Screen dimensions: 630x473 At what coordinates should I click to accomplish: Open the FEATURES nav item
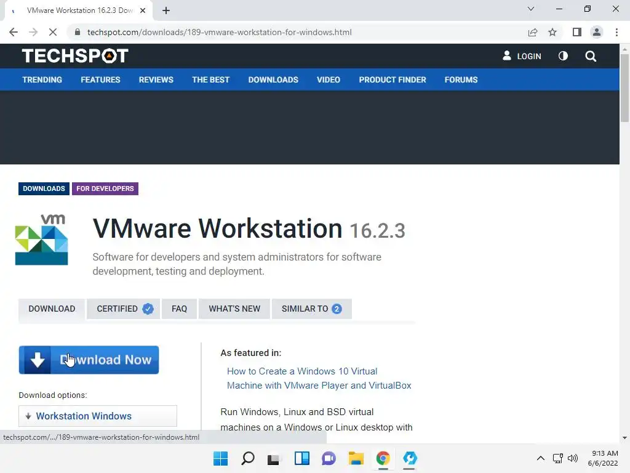click(100, 79)
